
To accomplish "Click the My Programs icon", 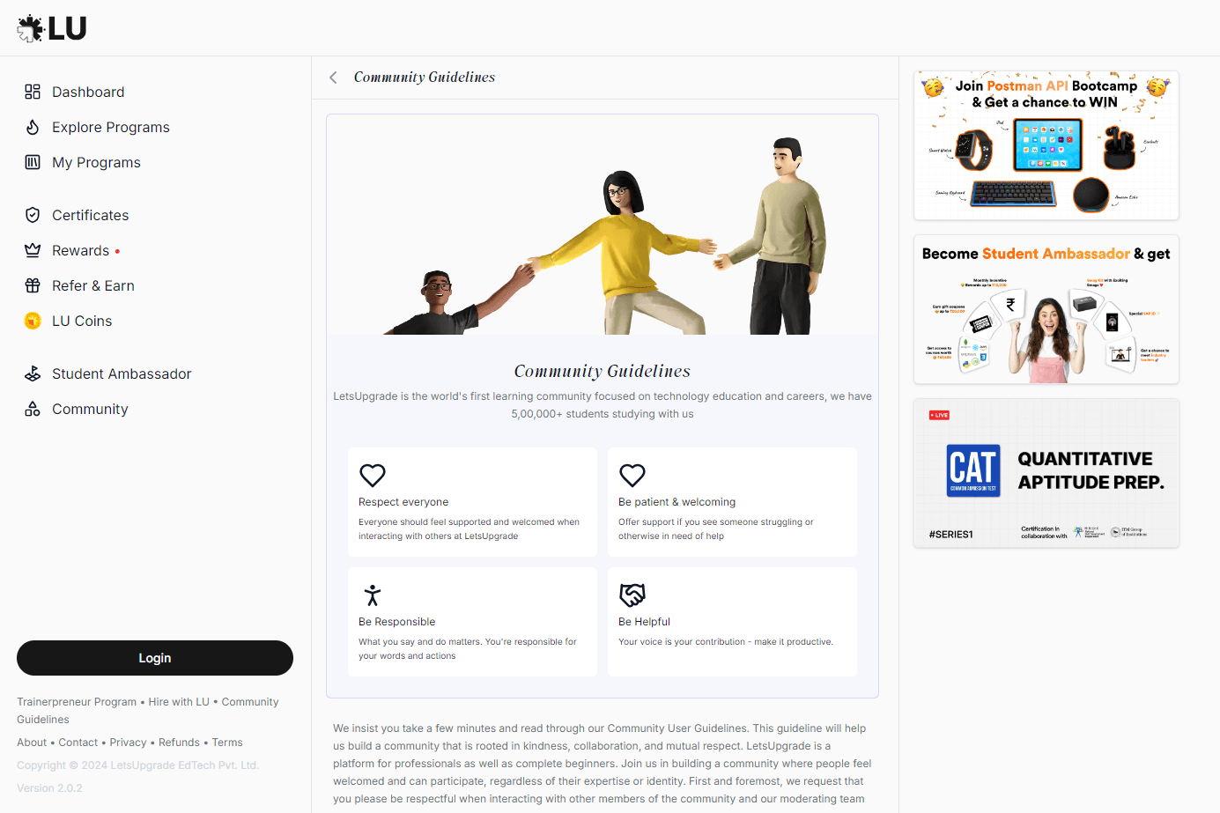I will [33, 162].
